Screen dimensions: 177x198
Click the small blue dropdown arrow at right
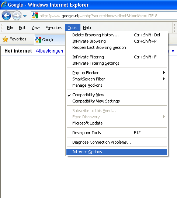(x=173, y=51)
